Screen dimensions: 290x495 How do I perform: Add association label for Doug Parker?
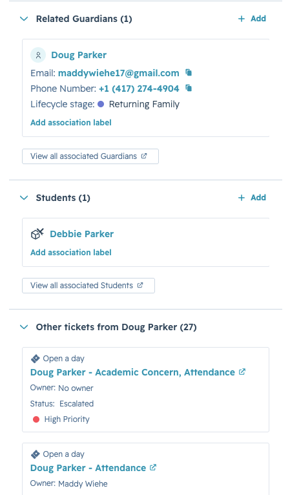[x=71, y=123]
